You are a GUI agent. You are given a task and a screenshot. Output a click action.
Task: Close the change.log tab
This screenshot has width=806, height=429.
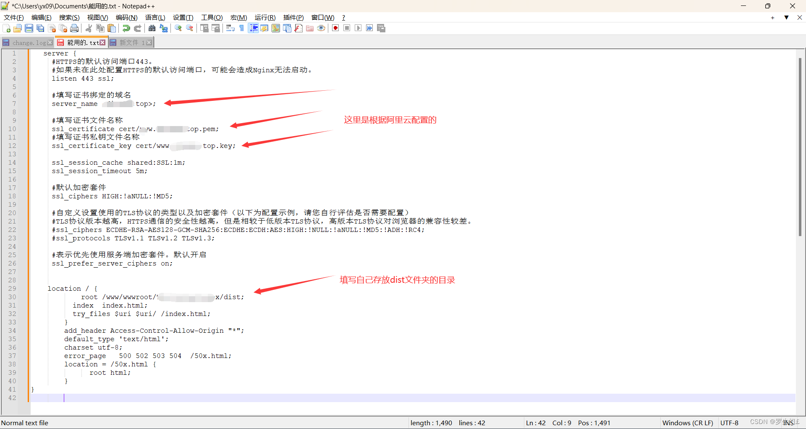pyautogui.click(x=50, y=42)
